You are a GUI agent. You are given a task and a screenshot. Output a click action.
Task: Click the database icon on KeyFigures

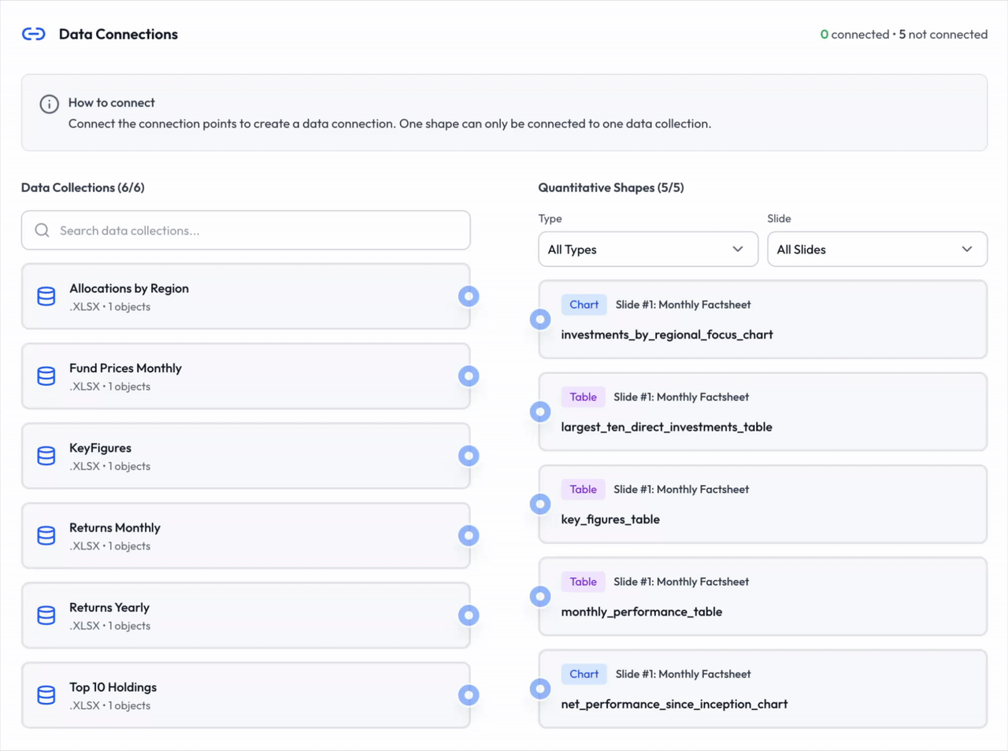46,456
